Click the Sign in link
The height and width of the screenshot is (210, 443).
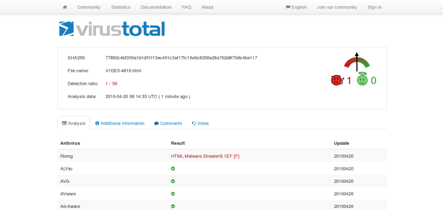pyautogui.click(x=375, y=7)
